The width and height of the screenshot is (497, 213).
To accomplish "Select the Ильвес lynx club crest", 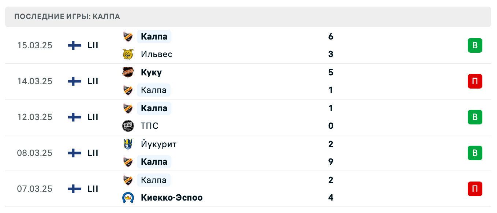I will pyautogui.click(x=129, y=54).
